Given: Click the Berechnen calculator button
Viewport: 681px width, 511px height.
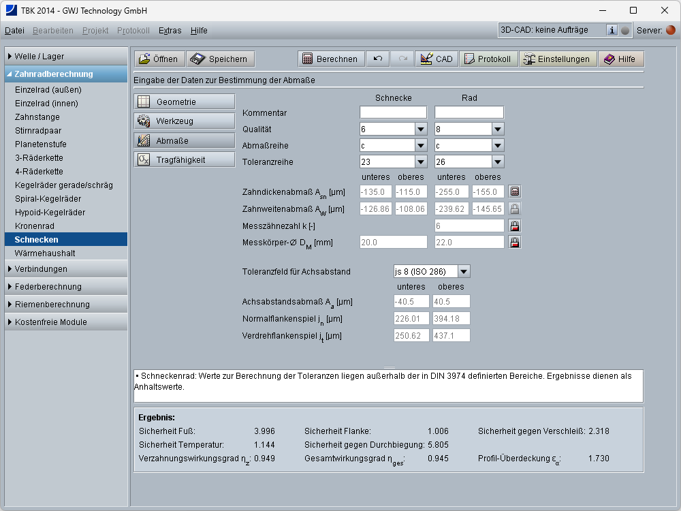Looking at the screenshot, I should click(331, 59).
